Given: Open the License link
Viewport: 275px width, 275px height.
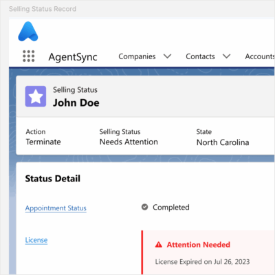Looking at the screenshot, I should [36, 240].
